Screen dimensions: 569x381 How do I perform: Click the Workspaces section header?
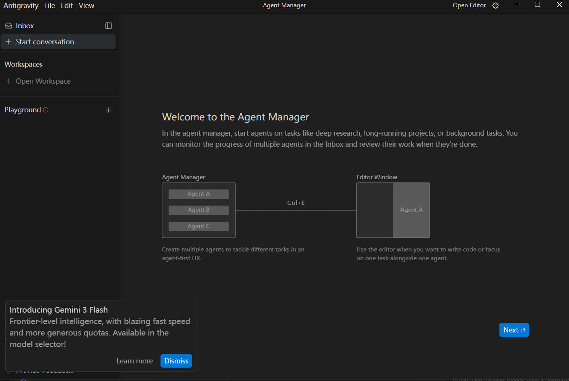coord(24,64)
